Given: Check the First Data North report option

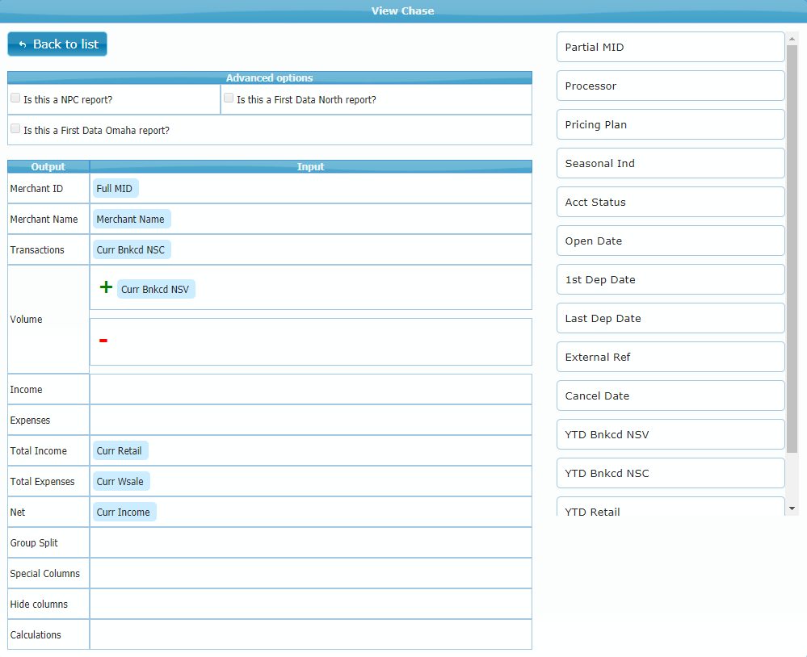Looking at the screenshot, I should click(x=229, y=98).
